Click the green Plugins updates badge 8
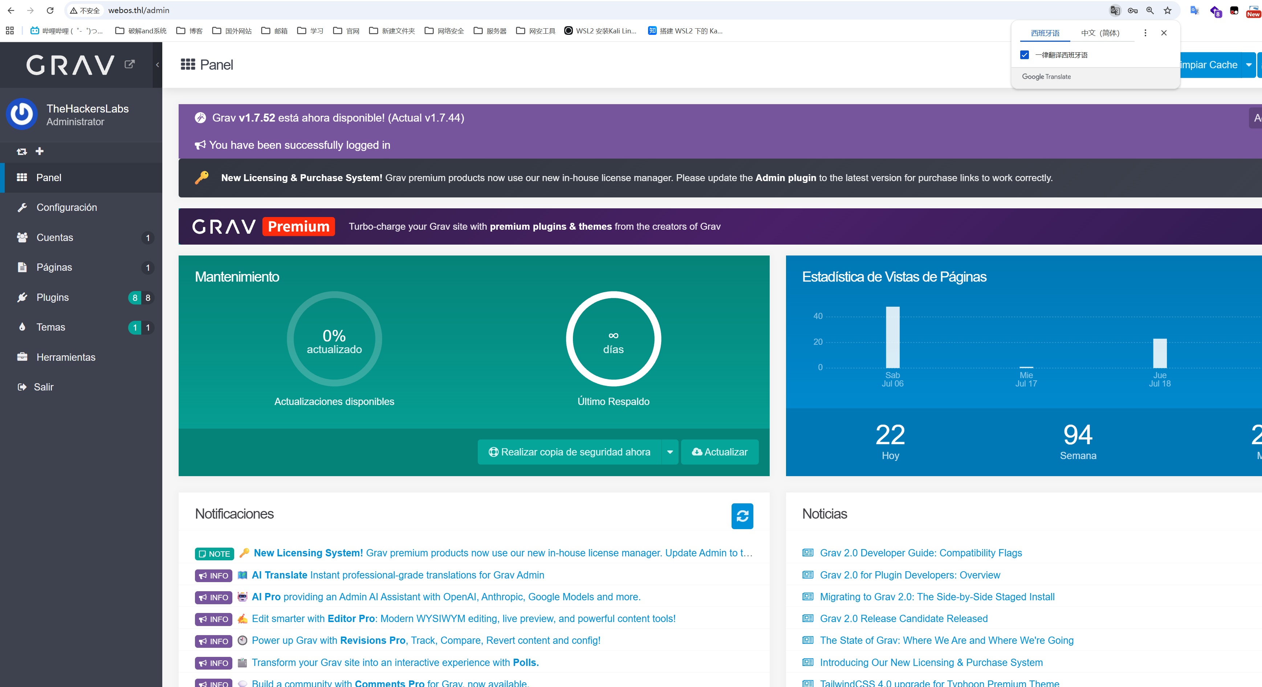 click(x=135, y=298)
